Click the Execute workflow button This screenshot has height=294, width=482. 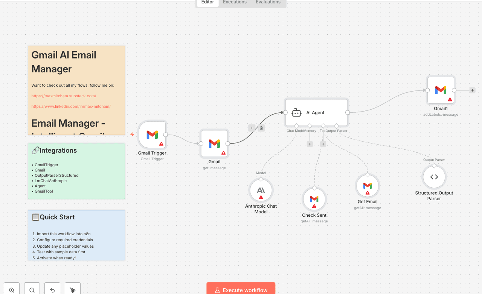tap(241, 290)
